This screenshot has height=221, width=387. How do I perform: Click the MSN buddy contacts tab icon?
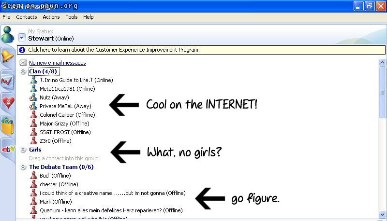point(7,35)
